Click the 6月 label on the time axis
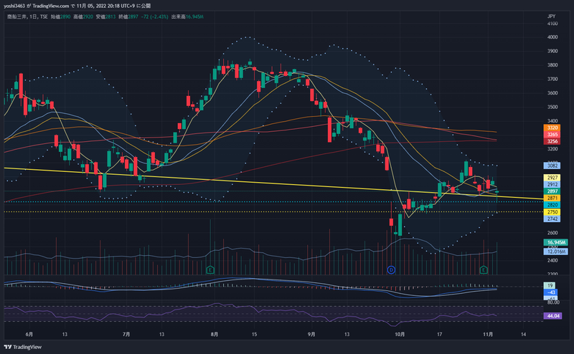Viewport: 574px width, 354px height. tap(29, 334)
